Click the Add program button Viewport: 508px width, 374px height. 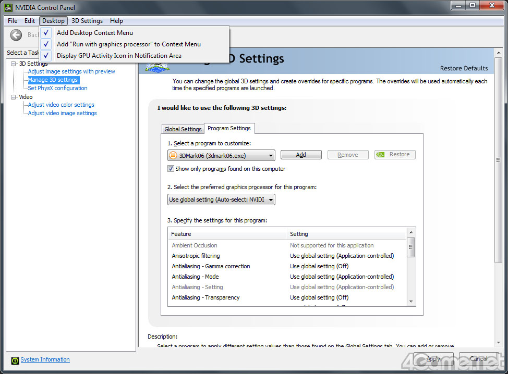point(301,155)
